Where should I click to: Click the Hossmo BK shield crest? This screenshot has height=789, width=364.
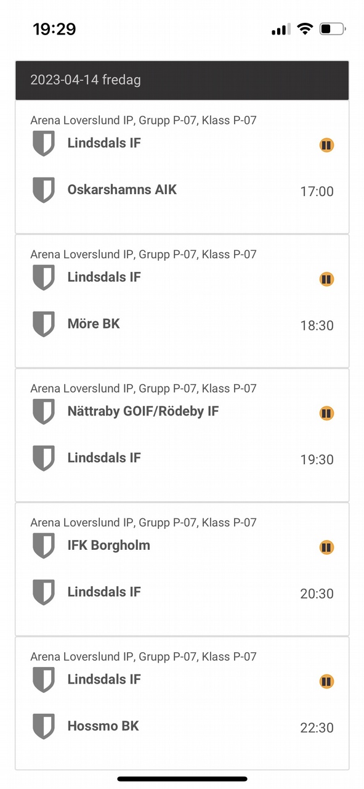click(44, 726)
